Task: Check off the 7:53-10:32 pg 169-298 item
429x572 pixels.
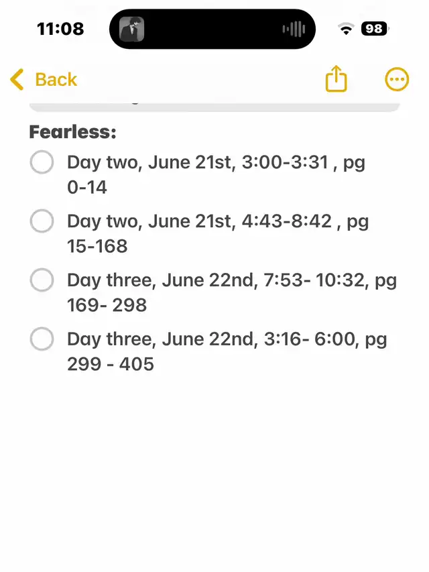Action: [42, 280]
